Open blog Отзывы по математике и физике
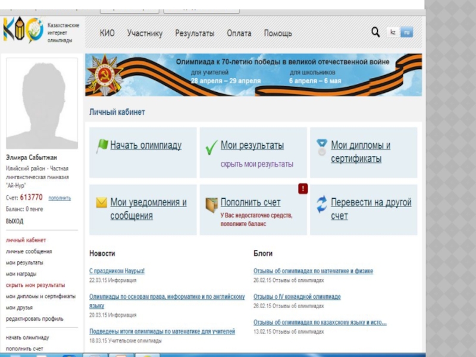 coord(314,271)
